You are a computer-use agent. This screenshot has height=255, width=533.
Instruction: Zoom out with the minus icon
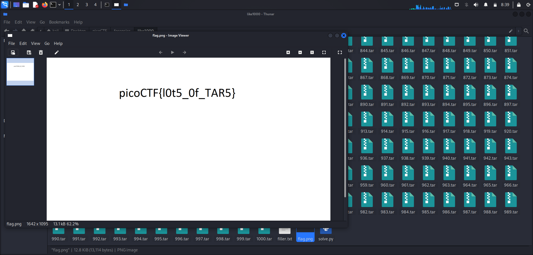pyautogui.click(x=300, y=52)
